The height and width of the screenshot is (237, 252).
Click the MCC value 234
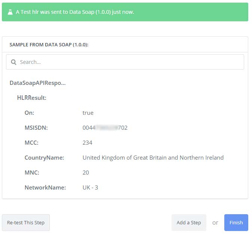pyautogui.click(x=87, y=143)
